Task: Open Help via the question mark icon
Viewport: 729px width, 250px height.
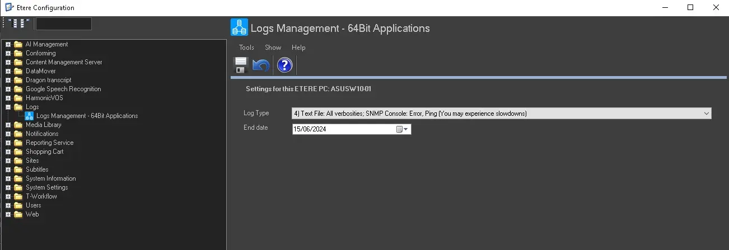Action: point(284,65)
